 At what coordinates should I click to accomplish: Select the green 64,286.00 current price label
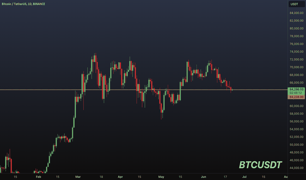296,89
